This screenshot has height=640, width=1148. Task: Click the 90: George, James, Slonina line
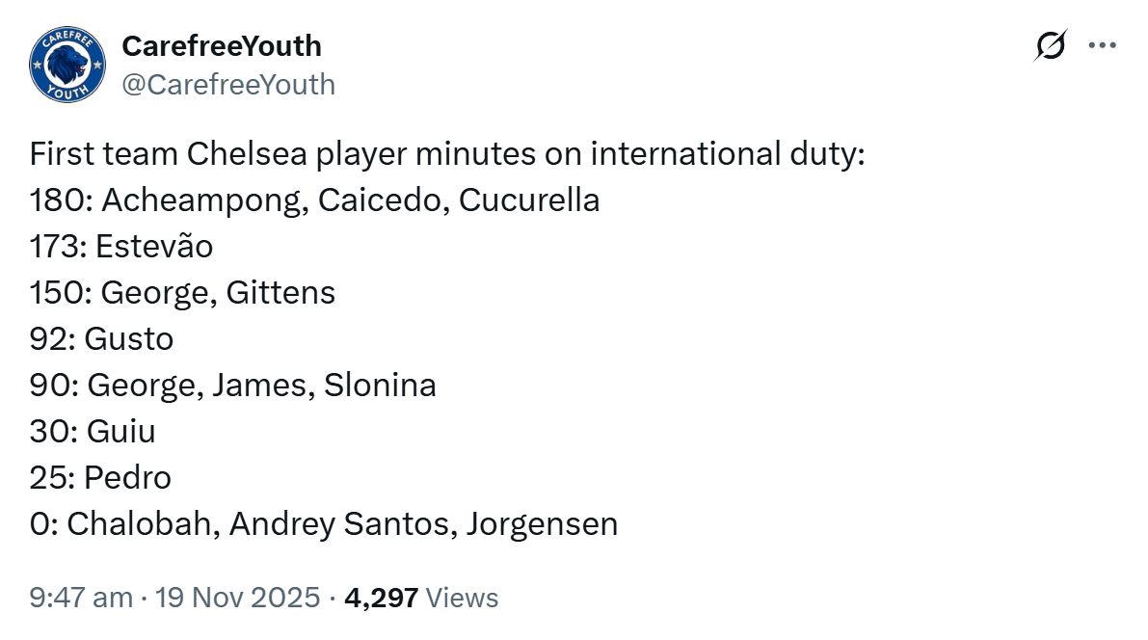pyautogui.click(x=232, y=385)
